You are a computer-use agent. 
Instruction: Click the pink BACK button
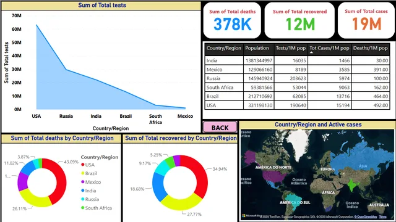[220, 128]
